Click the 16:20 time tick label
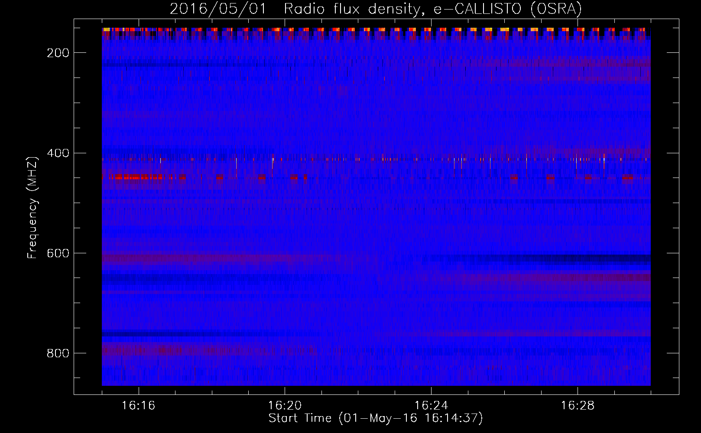This screenshot has width=701, height=433. click(x=285, y=405)
